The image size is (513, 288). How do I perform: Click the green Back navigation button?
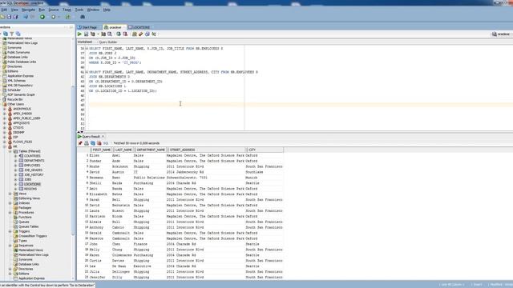[x=42, y=17]
